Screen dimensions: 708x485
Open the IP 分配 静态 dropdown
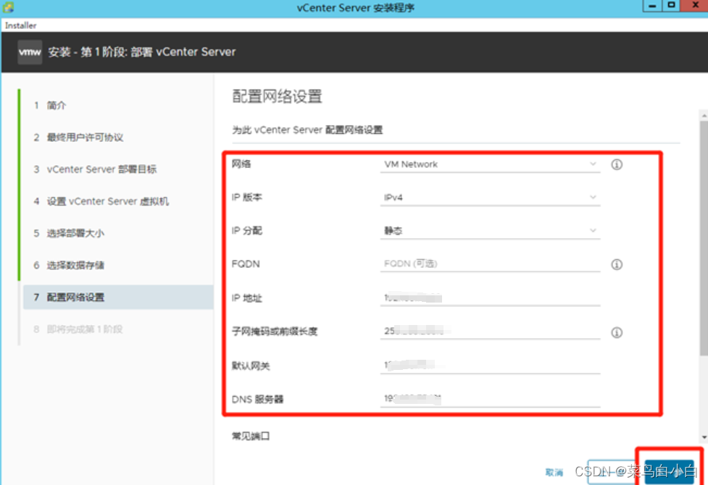point(490,231)
